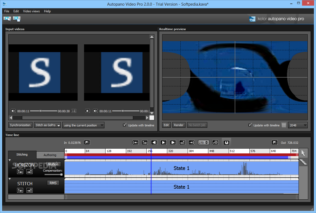Screen dimensions: 316x213
Task: Open the Help menu
Action: (x=47, y=11)
